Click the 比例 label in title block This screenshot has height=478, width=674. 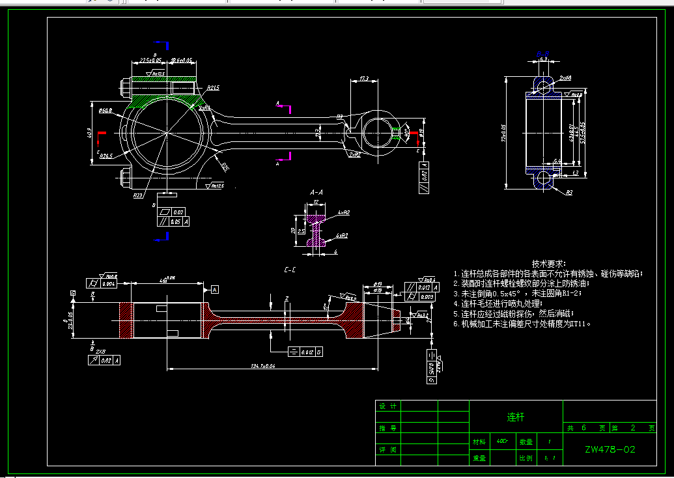tap(526, 458)
